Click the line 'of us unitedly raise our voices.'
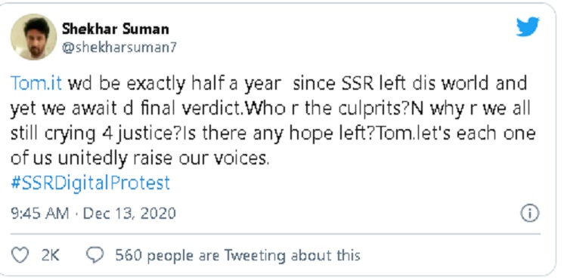The height and width of the screenshot is (280, 567). tap(140, 158)
